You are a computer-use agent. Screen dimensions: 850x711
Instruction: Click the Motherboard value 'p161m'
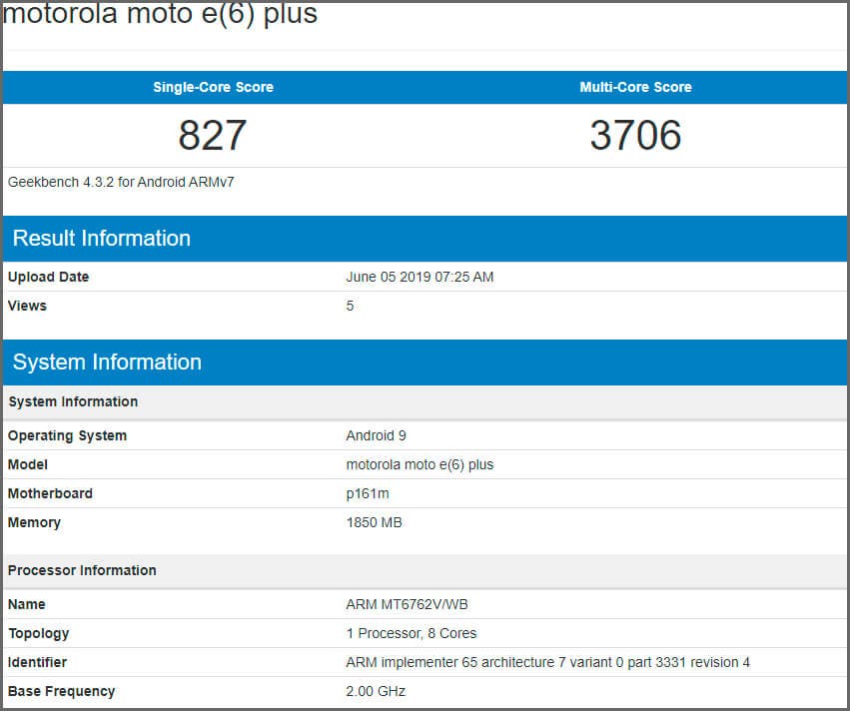367,493
